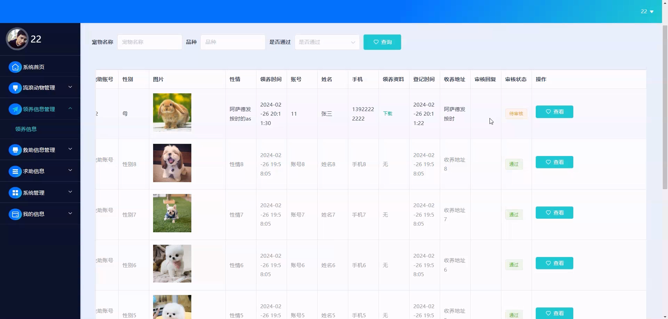Click the 通过 status tag in 姓名6 row
This screenshot has width=668, height=319.
coord(514,265)
